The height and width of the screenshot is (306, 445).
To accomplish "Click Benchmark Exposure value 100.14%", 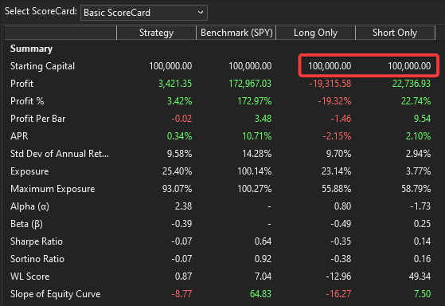I will tap(255, 171).
